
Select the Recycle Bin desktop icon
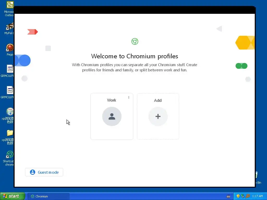[258, 178]
